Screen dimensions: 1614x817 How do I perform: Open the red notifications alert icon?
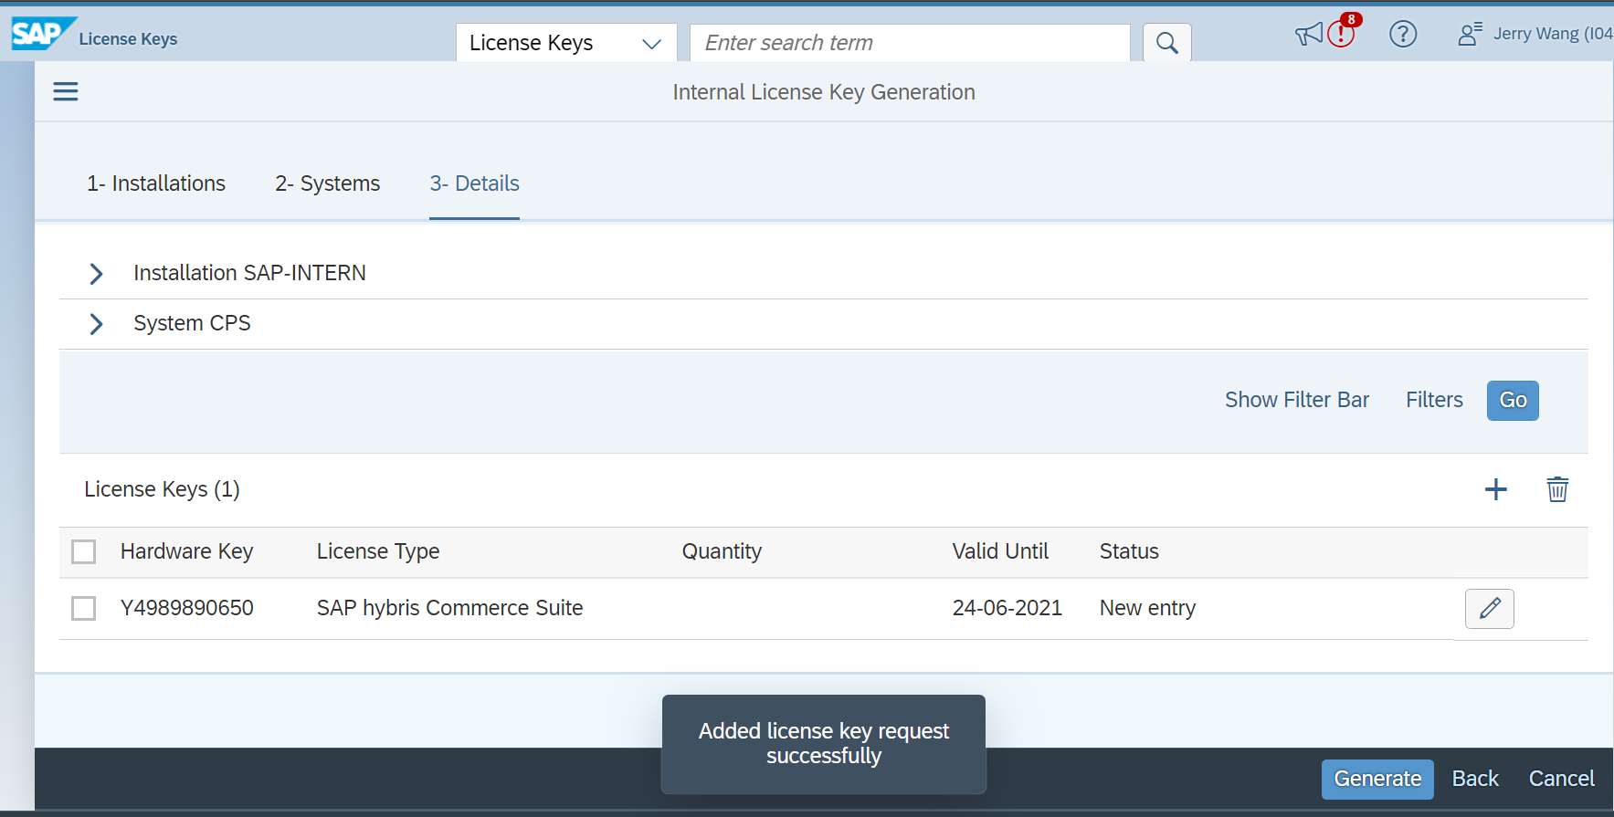pos(1341,34)
